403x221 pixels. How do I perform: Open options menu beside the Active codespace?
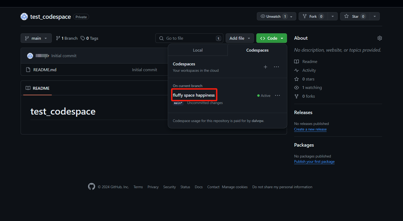pyautogui.click(x=277, y=96)
